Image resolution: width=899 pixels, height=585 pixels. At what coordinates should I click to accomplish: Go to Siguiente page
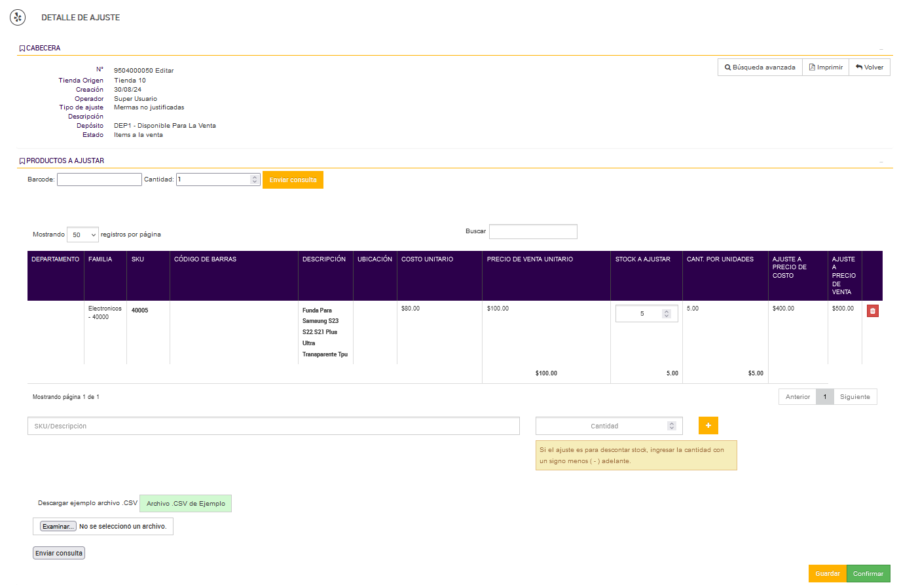[x=854, y=397]
